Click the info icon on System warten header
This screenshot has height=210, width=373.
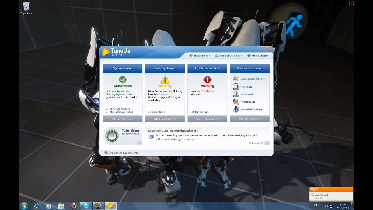139,67
